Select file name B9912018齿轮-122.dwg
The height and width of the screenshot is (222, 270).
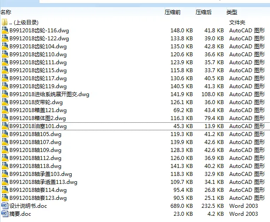coord(39,39)
